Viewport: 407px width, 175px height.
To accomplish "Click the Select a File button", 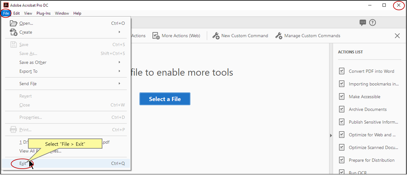I will click(165, 99).
